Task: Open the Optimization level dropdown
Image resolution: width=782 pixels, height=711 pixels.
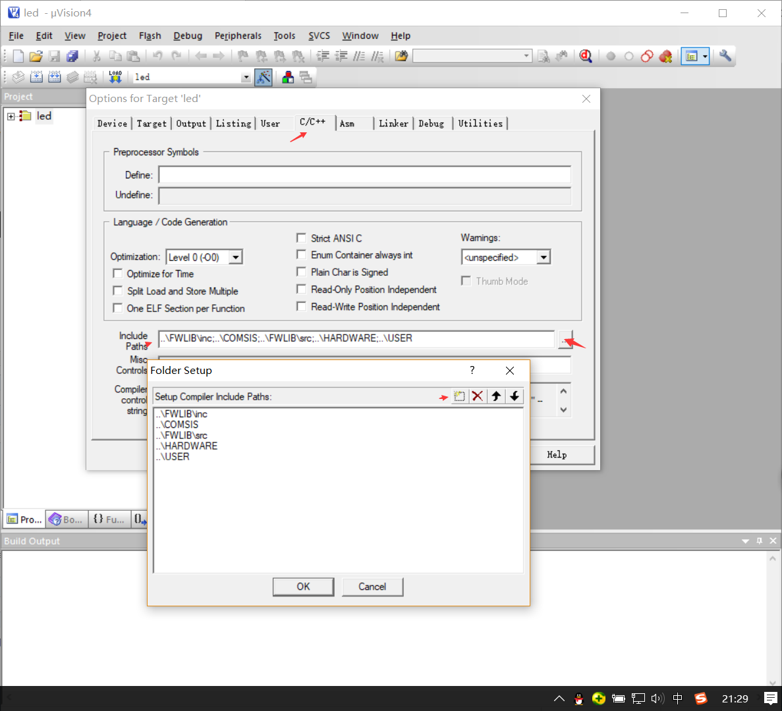Action: point(235,257)
